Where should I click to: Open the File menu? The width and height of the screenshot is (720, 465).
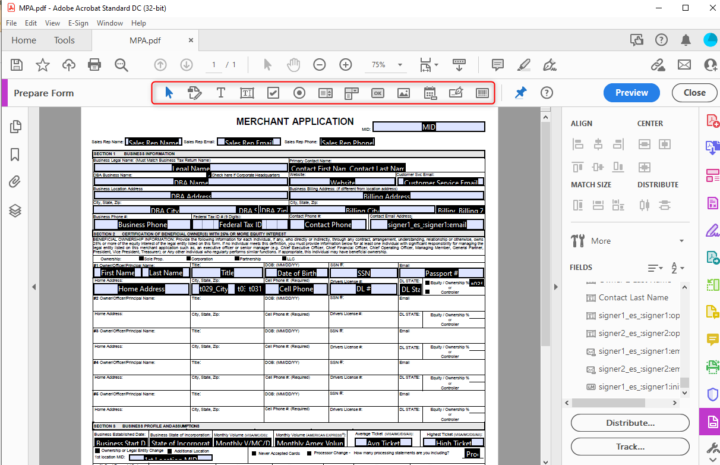(x=11, y=23)
